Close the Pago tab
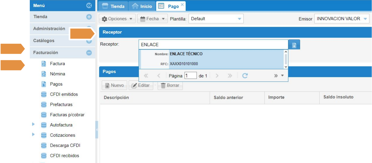This screenshot has height=163, width=372. tap(182, 4)
